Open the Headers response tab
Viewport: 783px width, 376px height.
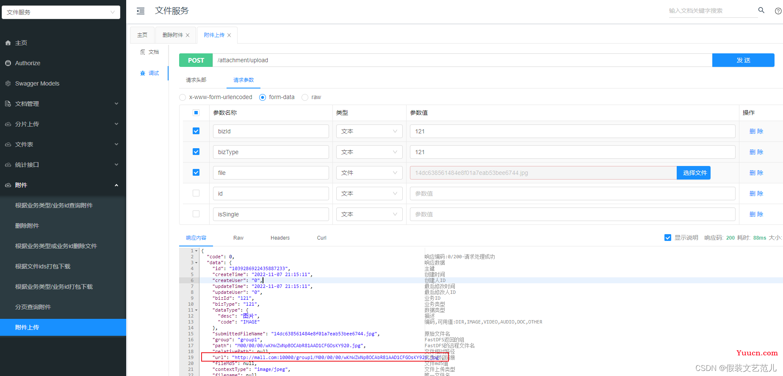click(280, 238)
